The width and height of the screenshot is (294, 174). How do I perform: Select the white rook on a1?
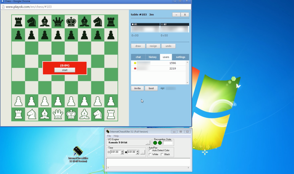(x=18, y=114)
